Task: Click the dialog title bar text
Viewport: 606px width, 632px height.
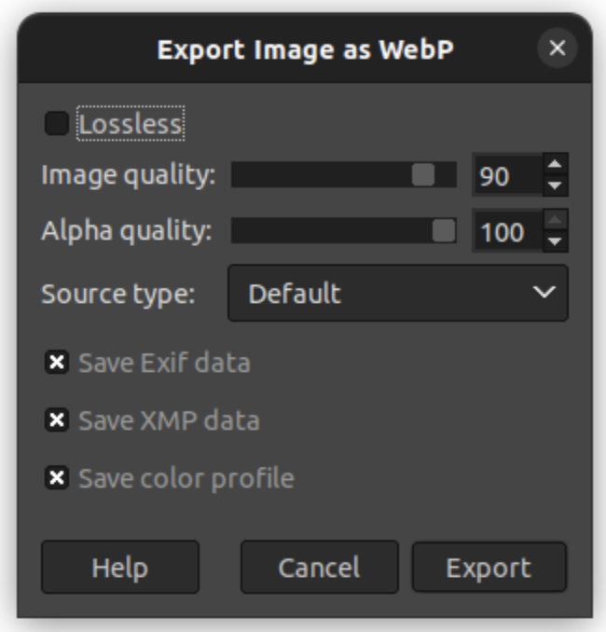Action: [x=305, y=49]
